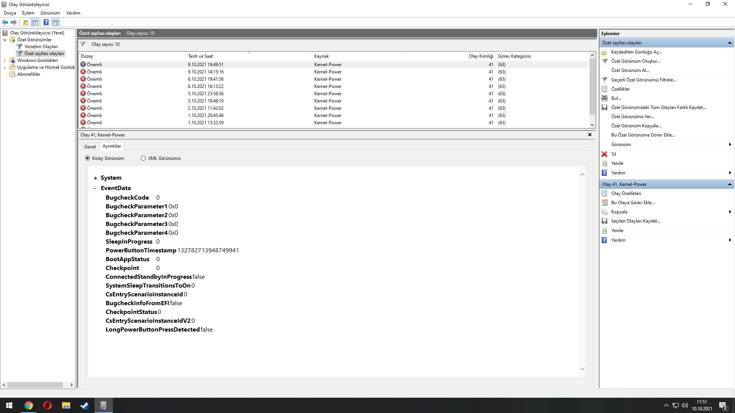735x413 pixels.
Task: Click Bu Olaya Görev Ekle action
Action: (x=633, y=203)
